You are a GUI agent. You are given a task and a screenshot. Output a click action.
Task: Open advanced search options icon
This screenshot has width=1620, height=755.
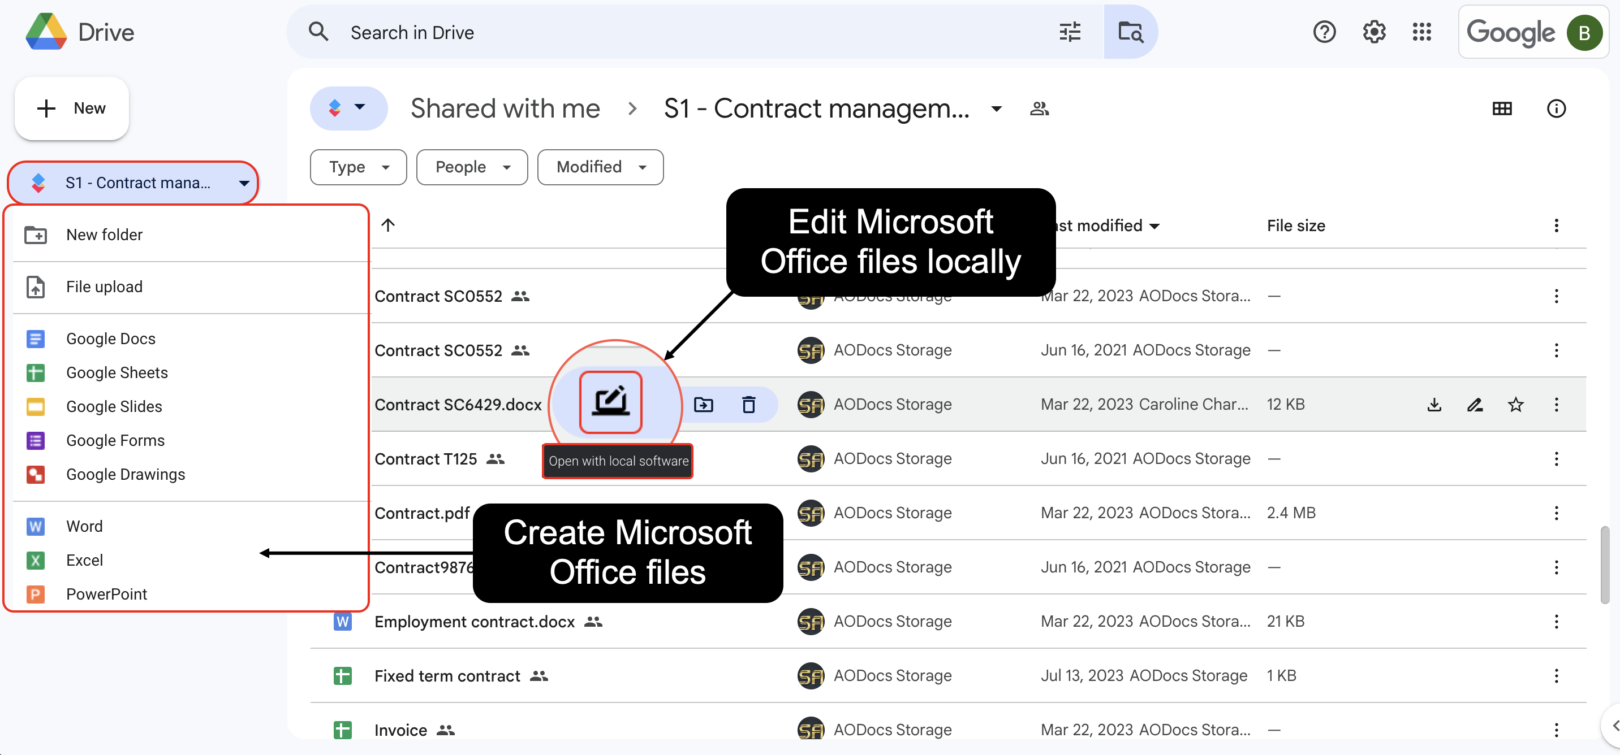(x=1069, y=32)
